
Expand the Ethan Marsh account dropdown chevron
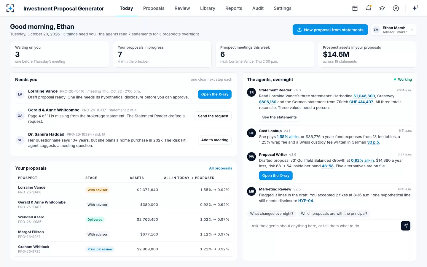point(412,30)
